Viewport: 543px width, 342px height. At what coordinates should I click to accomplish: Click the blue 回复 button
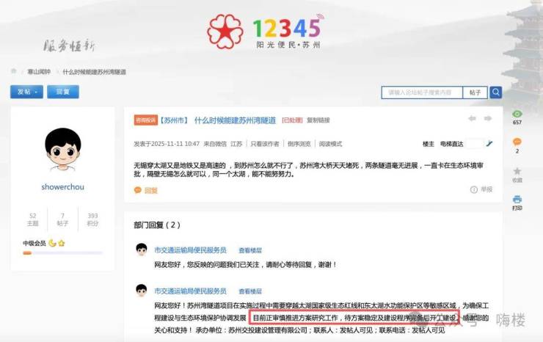pos(63,92)
